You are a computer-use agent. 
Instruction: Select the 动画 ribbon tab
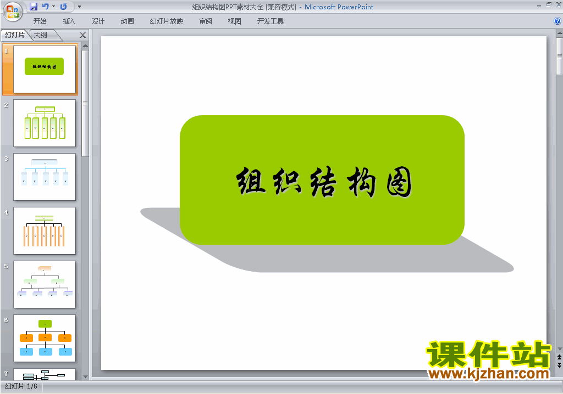click(127, 21)
